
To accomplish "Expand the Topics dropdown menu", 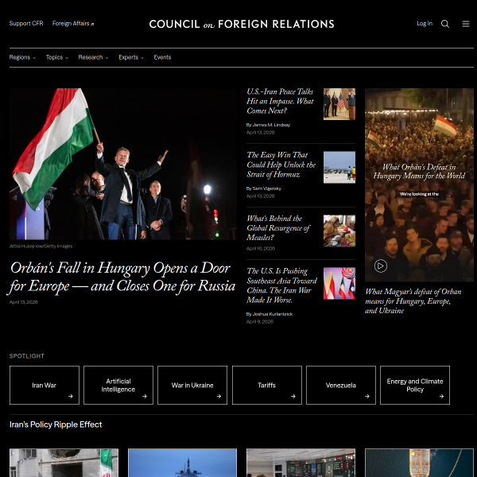I will (56, 57).
